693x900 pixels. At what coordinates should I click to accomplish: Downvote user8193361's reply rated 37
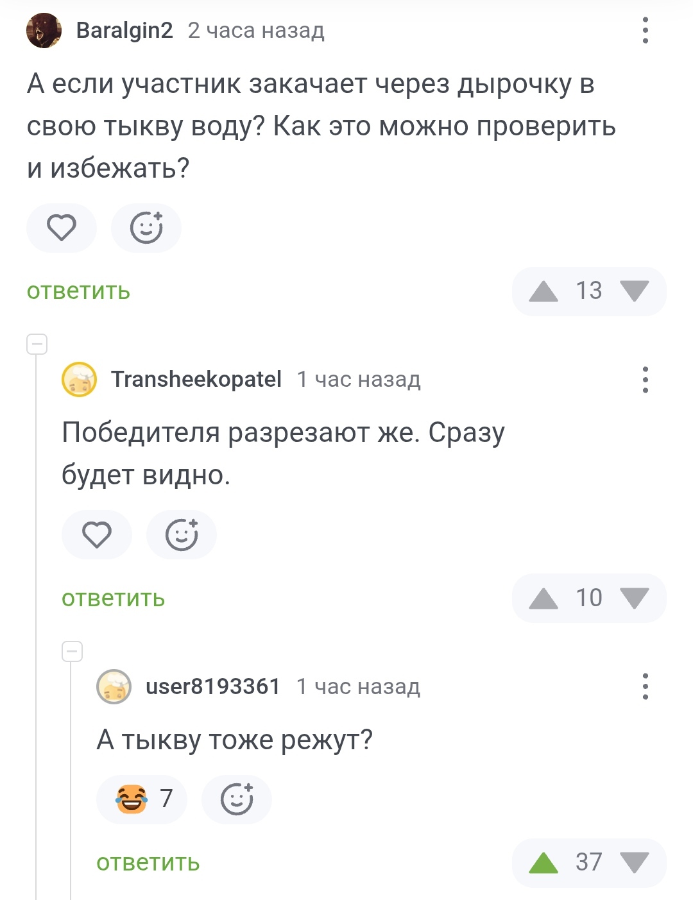635,863
